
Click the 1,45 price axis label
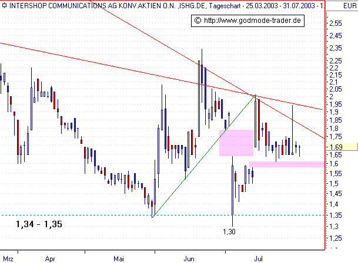pyautogui.click(x=336, y=194)
